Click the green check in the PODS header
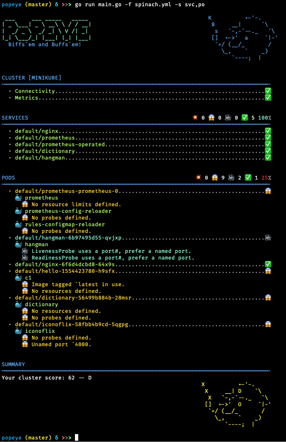Screen dimensions: 286x442 point(248,177)
